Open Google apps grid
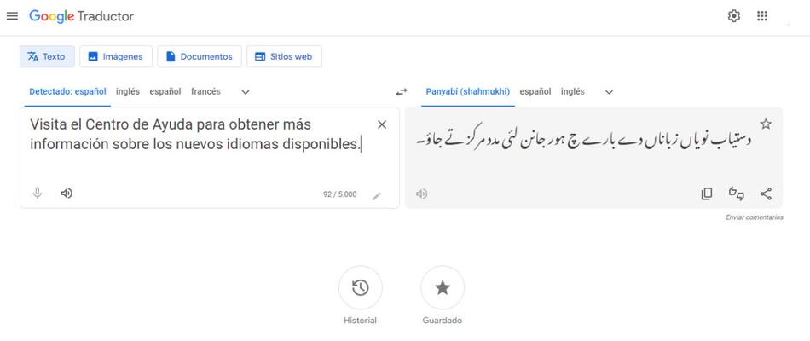Viewport: 810px width, 341px height. [762, 16]
